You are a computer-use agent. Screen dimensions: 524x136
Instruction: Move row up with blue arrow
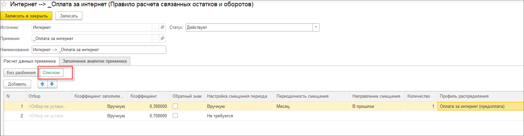point(43,84)
